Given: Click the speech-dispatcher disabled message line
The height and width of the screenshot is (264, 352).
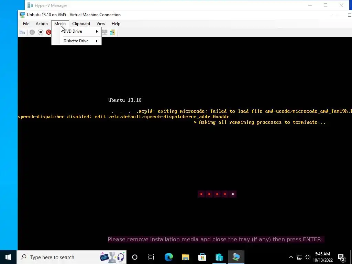Looking at the screenshot, I should point(123,117).
